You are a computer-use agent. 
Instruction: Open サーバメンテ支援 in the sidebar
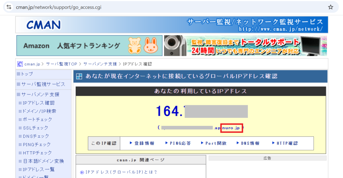tap(40, 95)
